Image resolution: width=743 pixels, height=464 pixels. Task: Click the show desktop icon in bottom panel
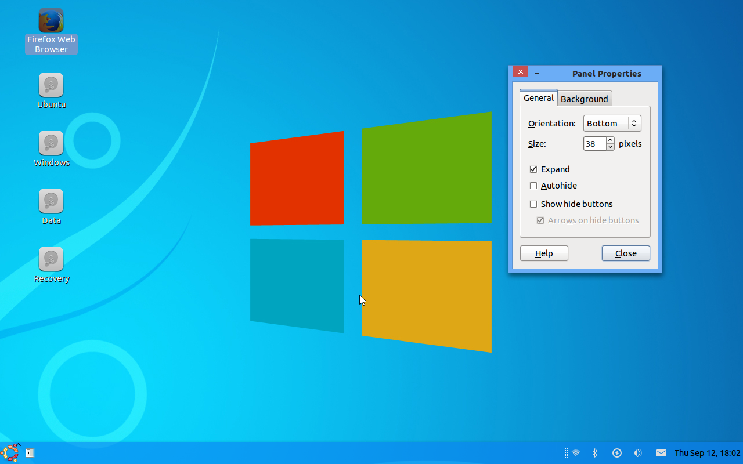click(30, 453)
